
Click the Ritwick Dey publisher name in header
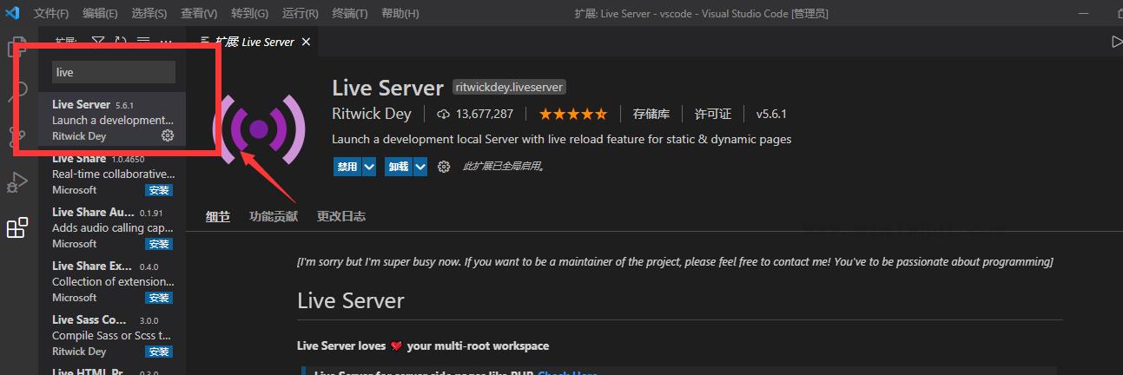[x=372, y=114]
